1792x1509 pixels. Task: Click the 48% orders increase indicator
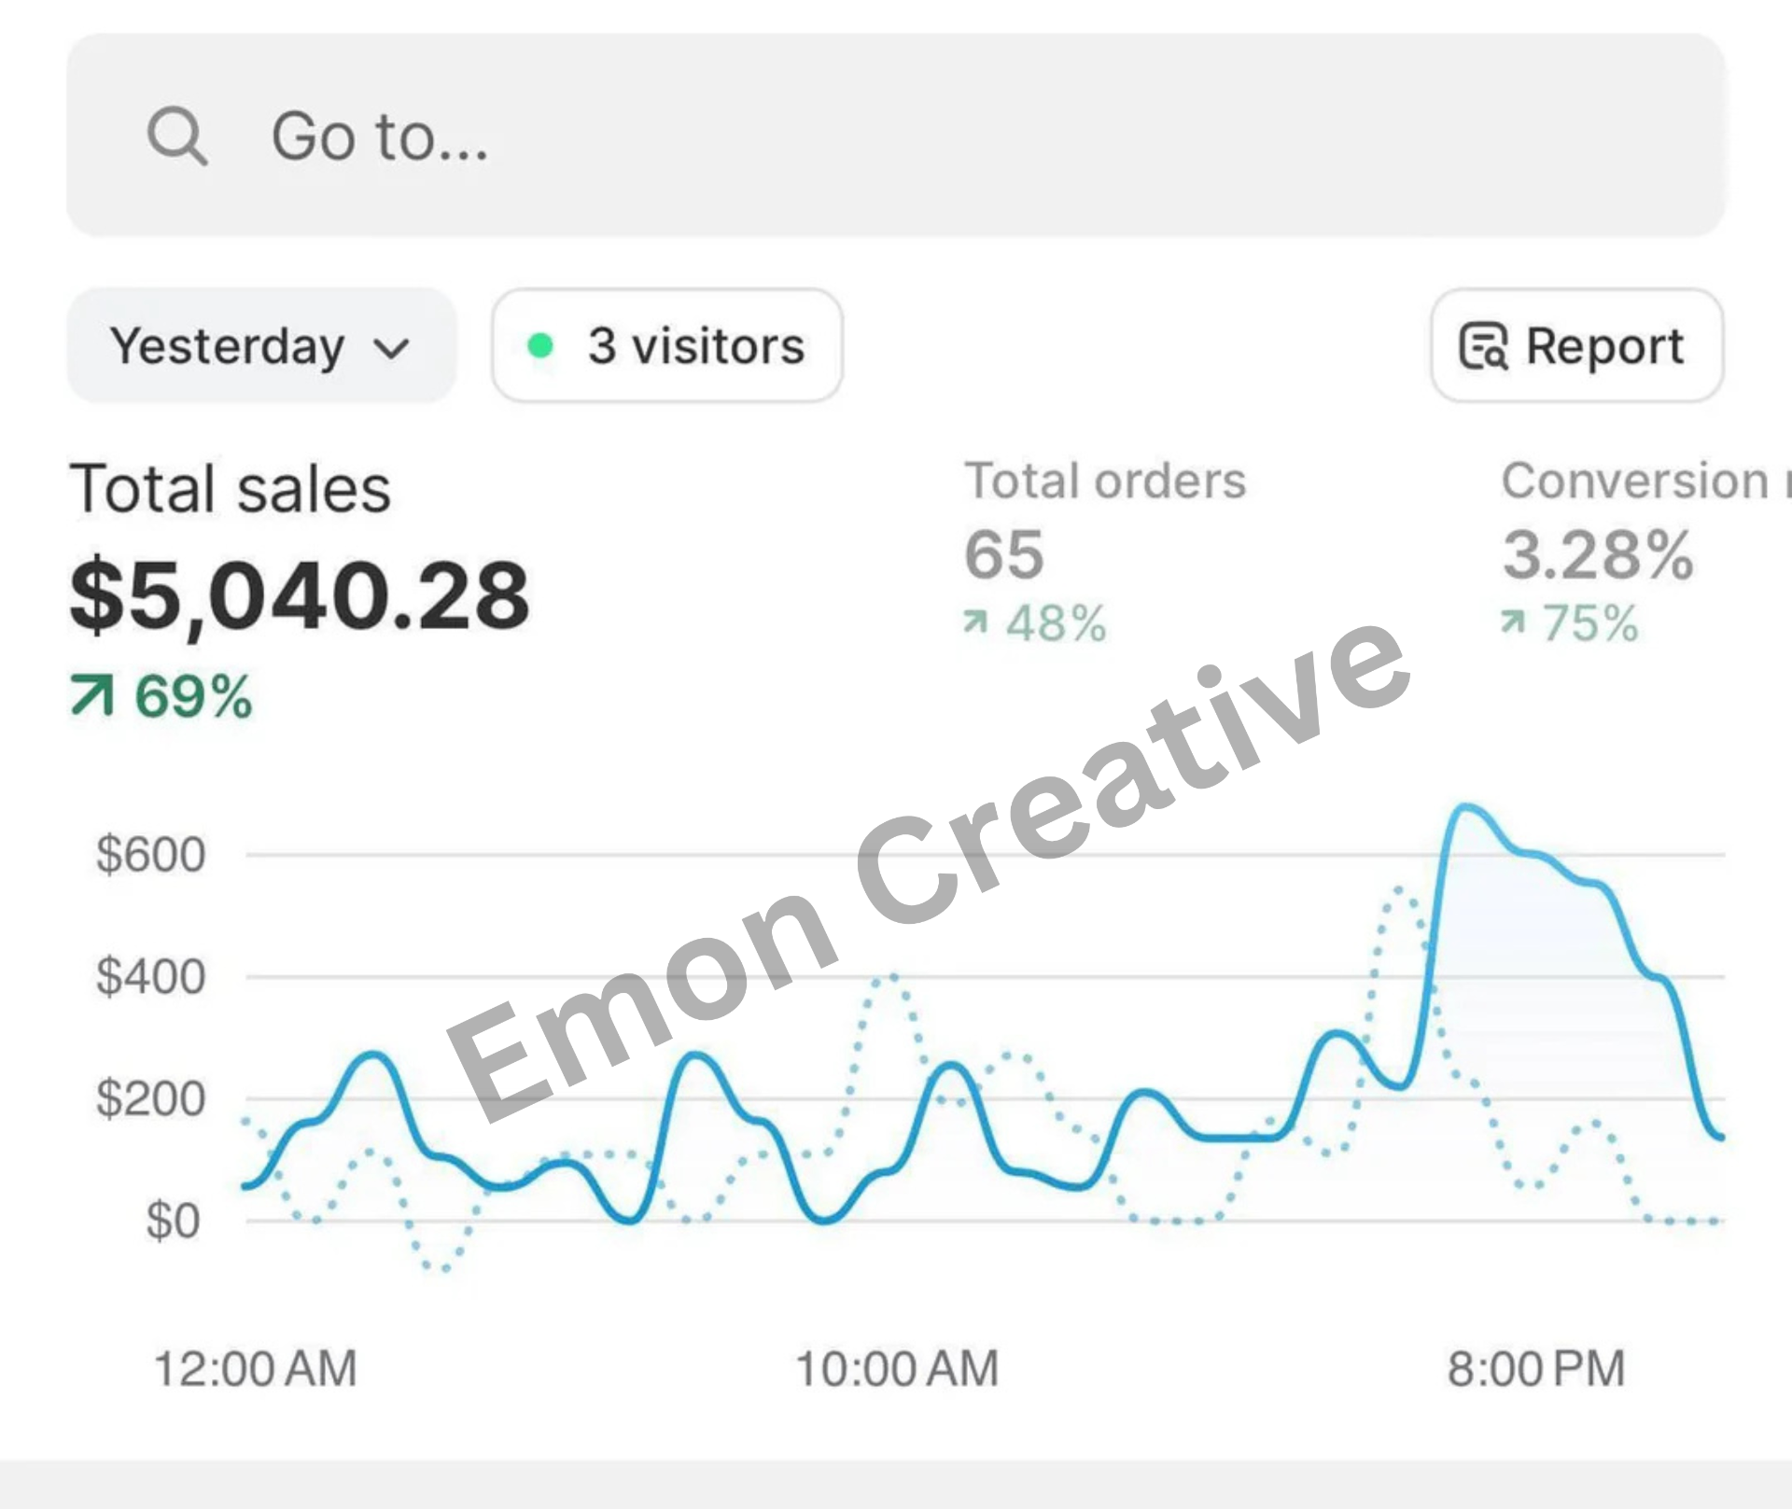[1035, 622]
